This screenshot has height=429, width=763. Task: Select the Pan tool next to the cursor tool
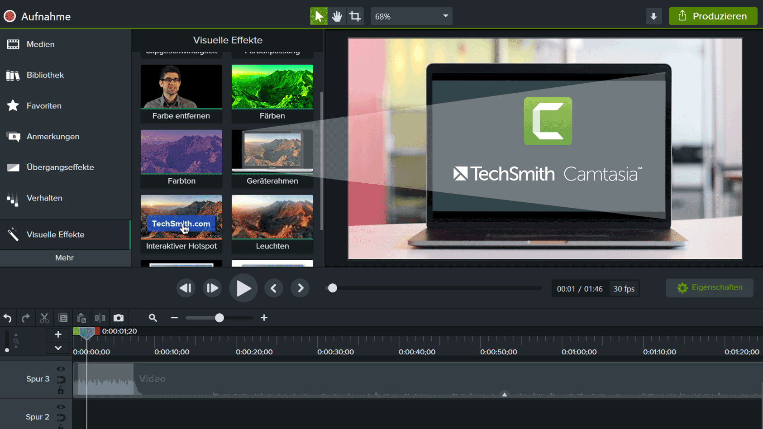click(337, 16)
